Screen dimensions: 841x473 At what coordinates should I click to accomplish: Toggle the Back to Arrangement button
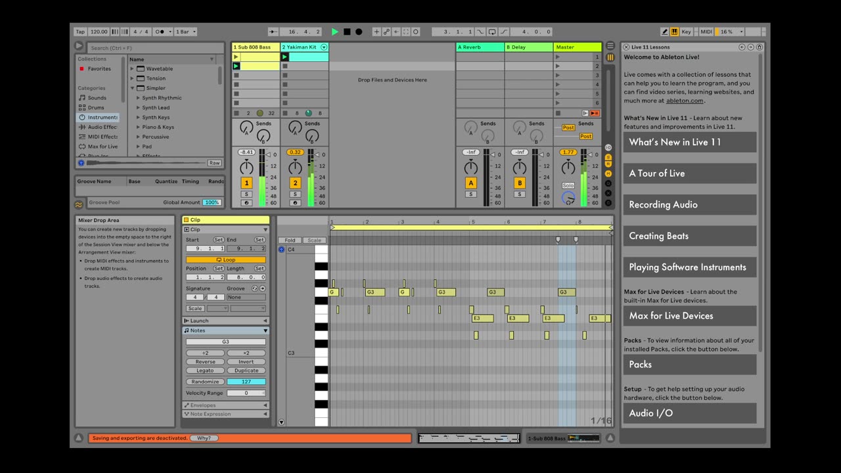[x=595, y=113]
